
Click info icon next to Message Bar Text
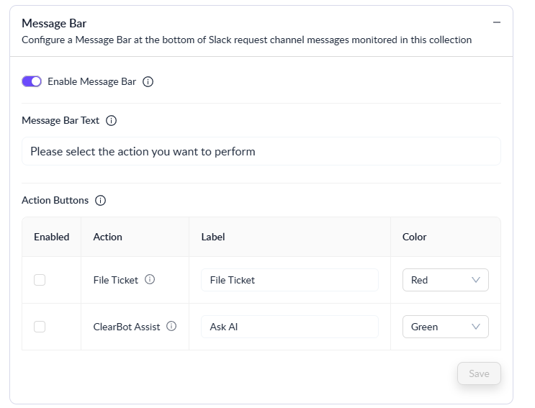pos(112,121)
